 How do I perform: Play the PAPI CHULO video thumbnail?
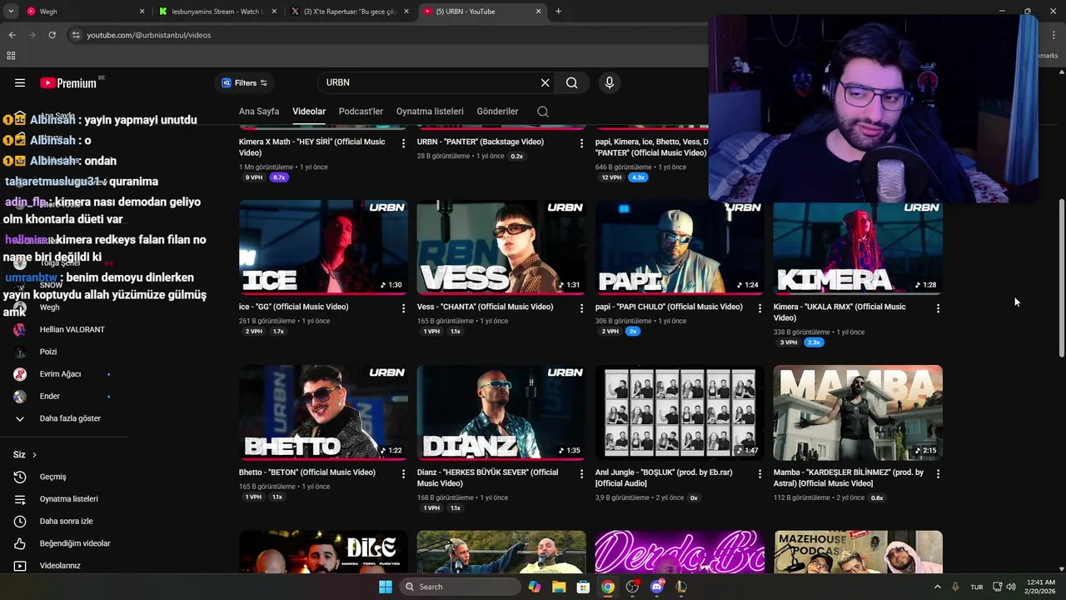click(x=680, y=247)
